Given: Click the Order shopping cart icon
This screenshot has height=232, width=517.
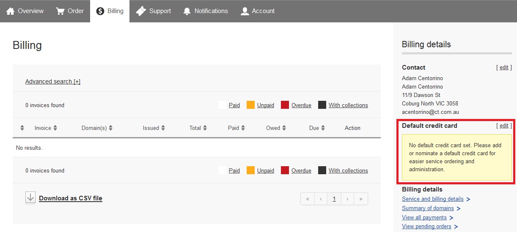Looking at the screenshot, I should point(60,11).
